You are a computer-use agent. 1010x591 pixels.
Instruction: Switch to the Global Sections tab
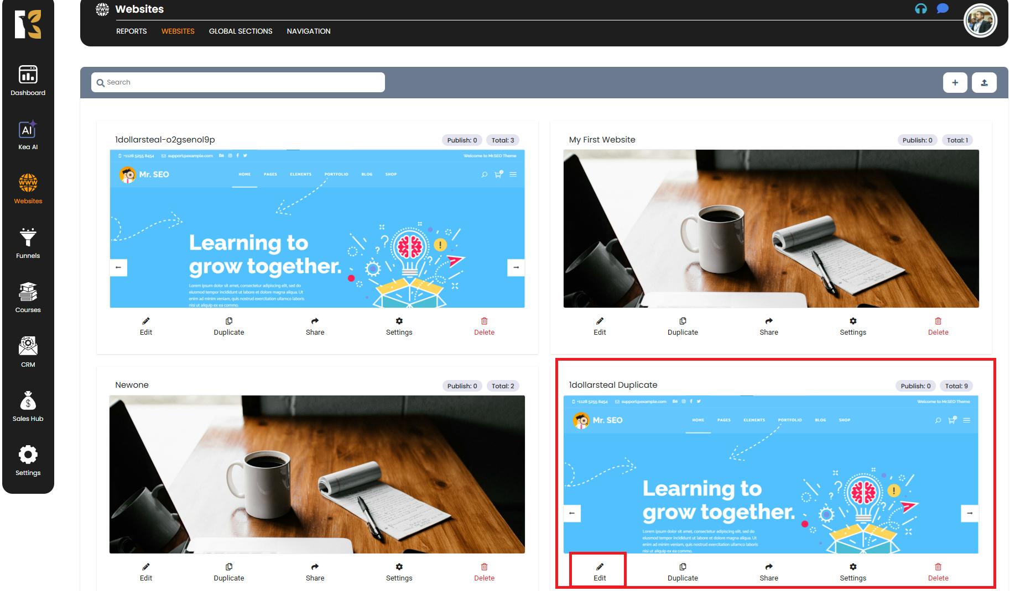coord(240,31)
